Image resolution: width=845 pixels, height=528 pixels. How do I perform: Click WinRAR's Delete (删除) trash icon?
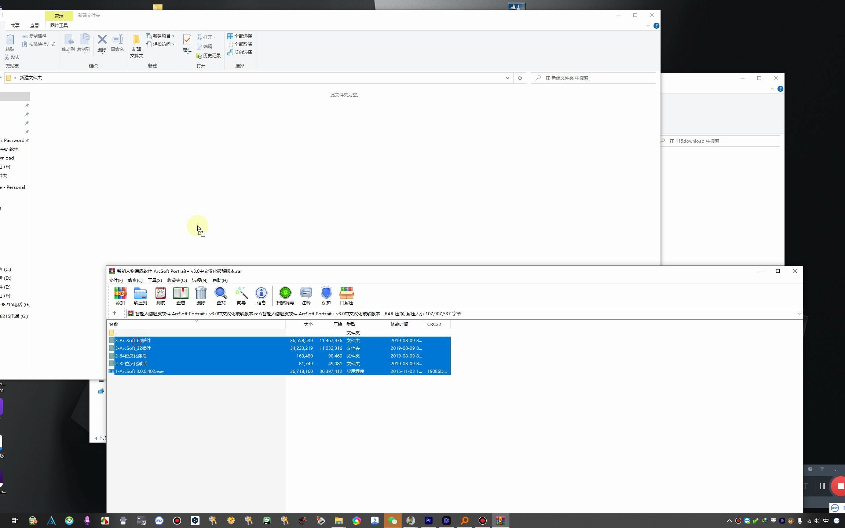click(x=201, y=296)
